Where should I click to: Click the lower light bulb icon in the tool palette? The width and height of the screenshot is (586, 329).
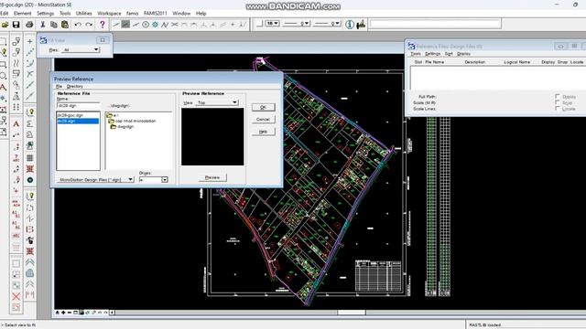30,196
